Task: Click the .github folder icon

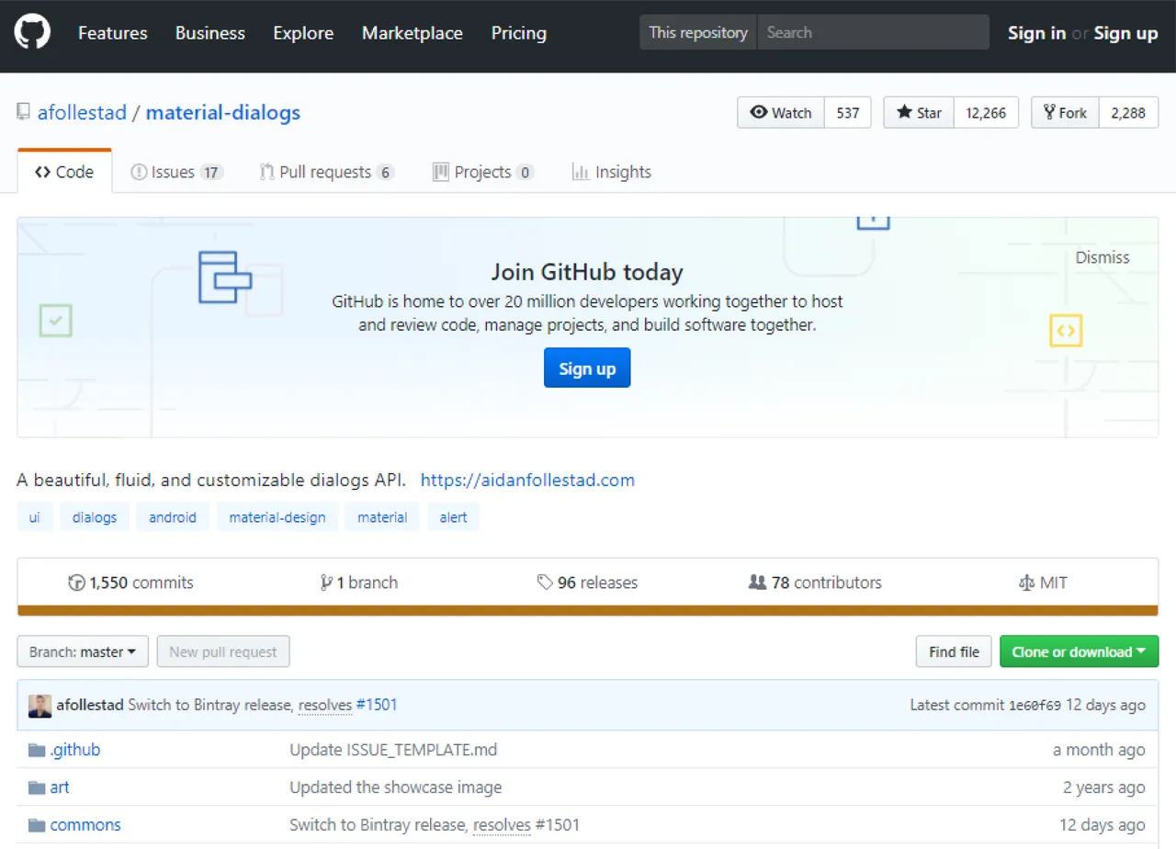Action: tap(37, 751)
